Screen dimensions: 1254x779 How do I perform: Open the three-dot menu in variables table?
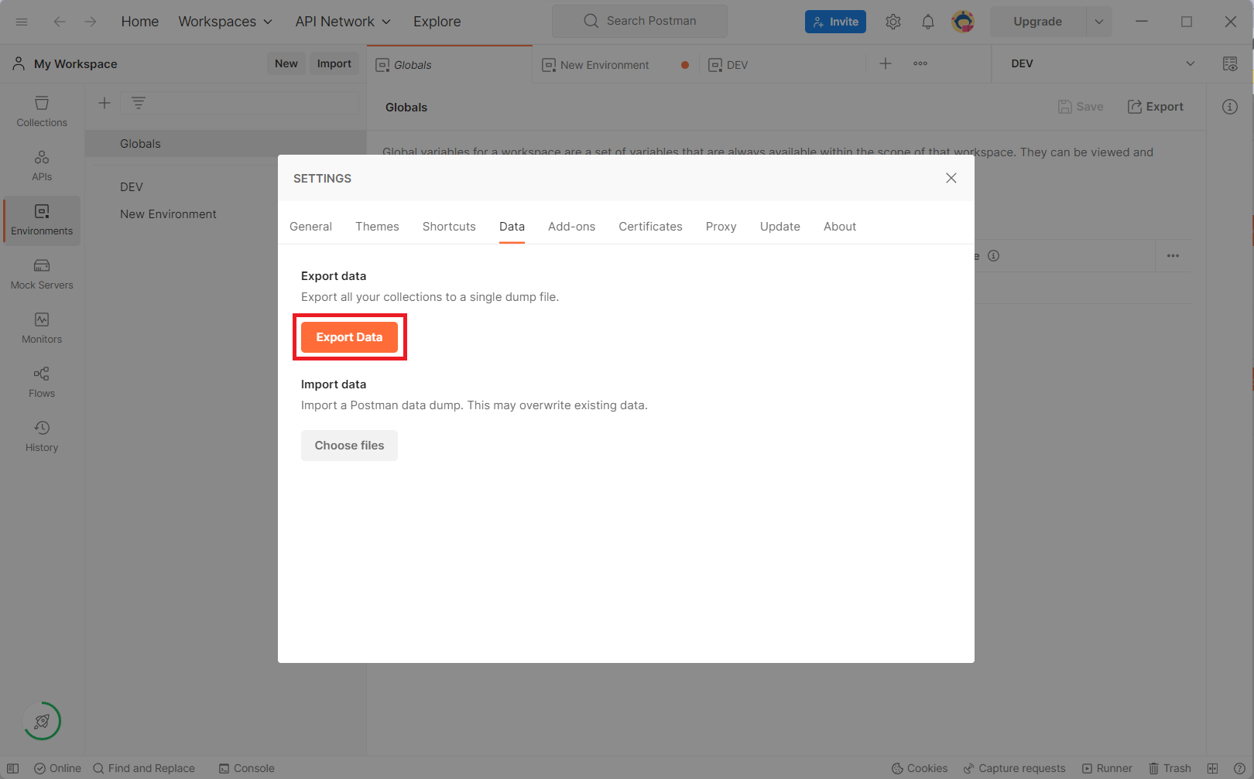click(1173, 256)
